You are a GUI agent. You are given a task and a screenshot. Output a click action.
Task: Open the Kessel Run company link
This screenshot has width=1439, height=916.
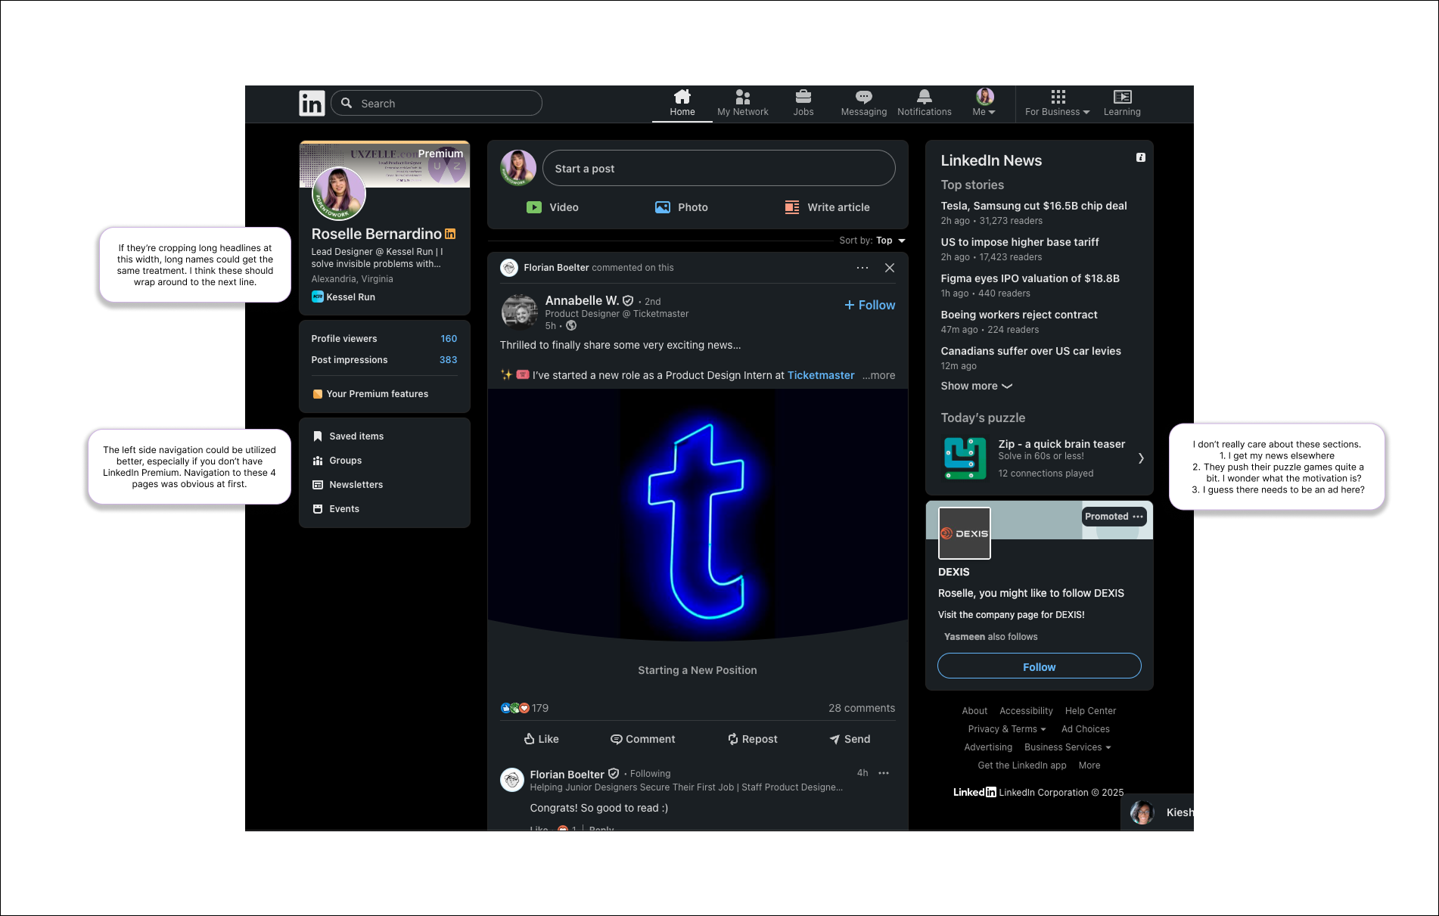(343, 297)
